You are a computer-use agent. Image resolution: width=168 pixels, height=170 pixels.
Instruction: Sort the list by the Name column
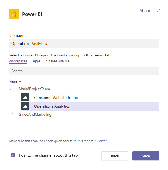[x=15, y=81]
